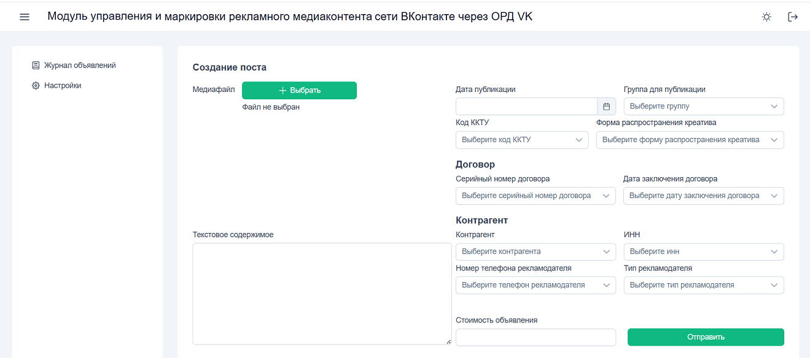The image size is (810, 358).
Task: Click the logout icon in header
Action: 793,17
